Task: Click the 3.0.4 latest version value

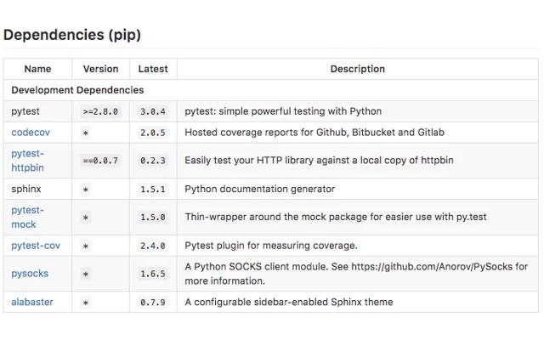Action: (153, 111)
